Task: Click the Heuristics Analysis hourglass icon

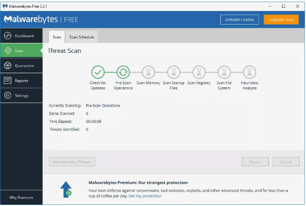Action: pos(250,72)
